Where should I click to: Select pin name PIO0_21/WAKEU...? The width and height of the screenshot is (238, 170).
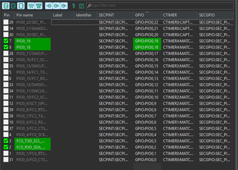32,28
